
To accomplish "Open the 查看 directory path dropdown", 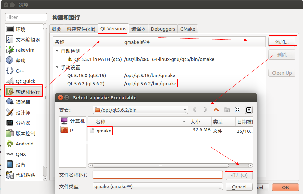I will coord(140,110).
